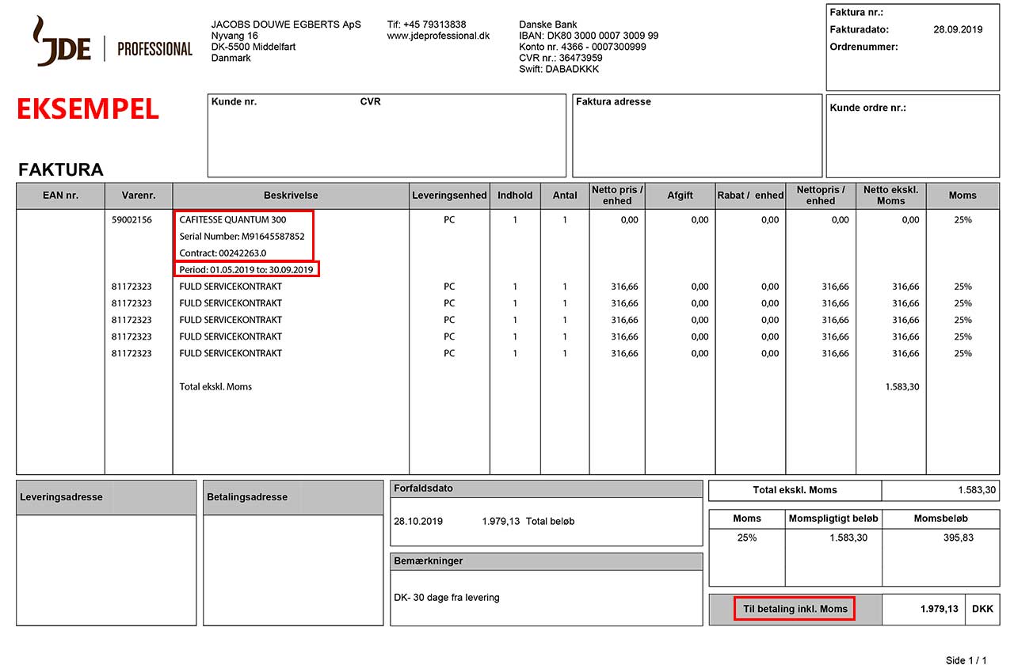Click the Til betaling inkl. Moms label
This screenshot has height=669, width=1014.
[x=795, y=609]
